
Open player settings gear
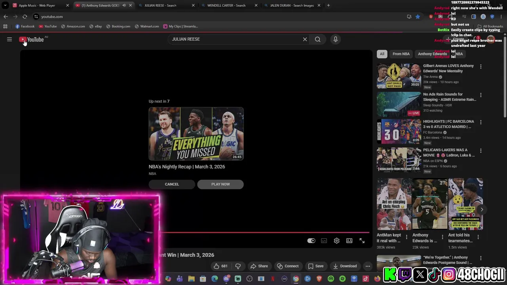click(x=337, y=241)
